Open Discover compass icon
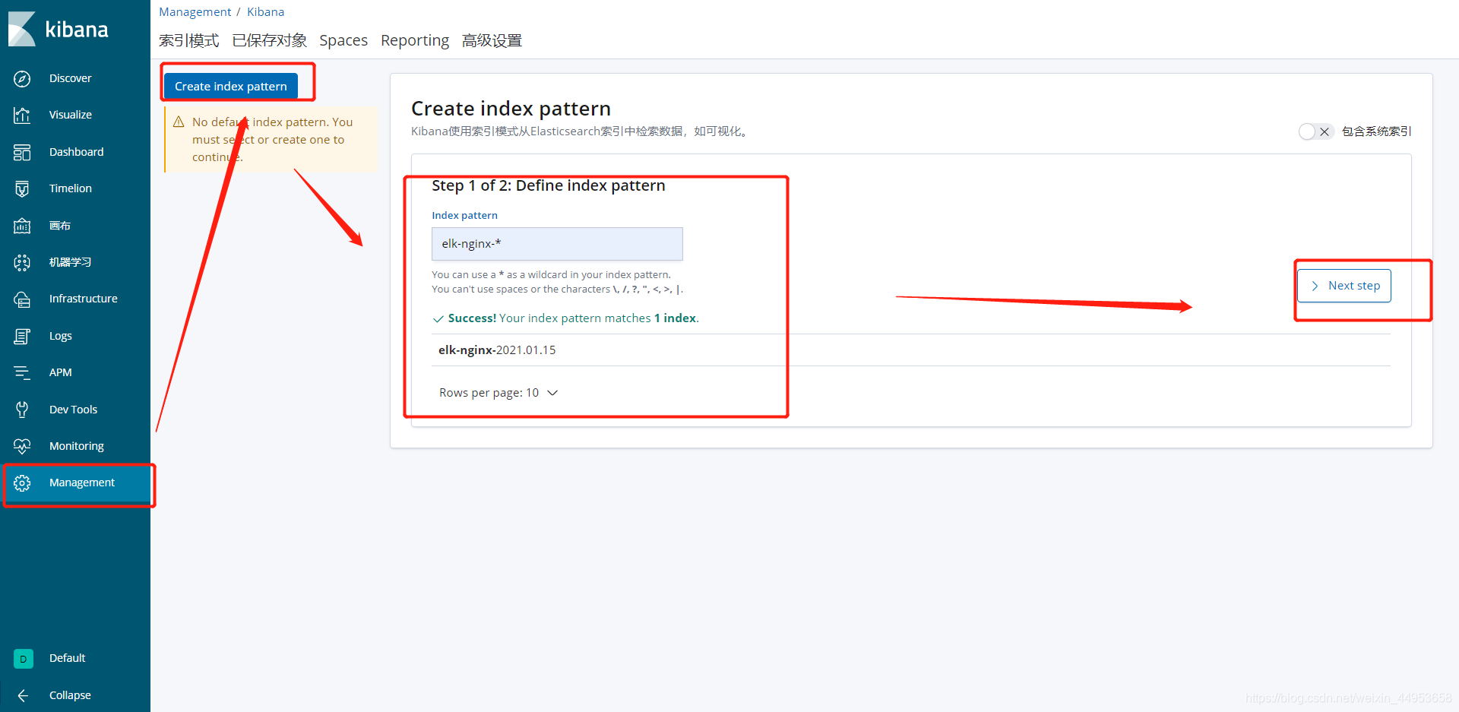 [22, 78]
